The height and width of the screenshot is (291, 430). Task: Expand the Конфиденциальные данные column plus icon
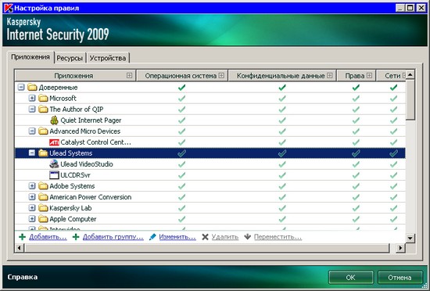click(330, 75)
